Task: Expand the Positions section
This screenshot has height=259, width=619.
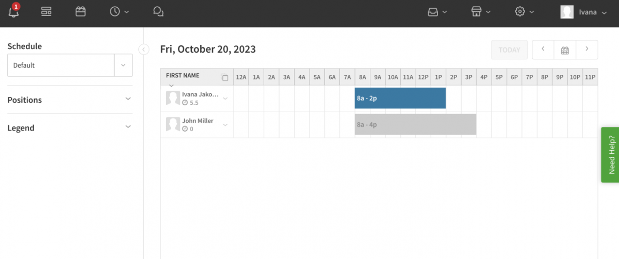Action: point(70,100)
